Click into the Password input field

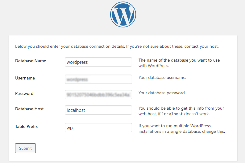98,95
